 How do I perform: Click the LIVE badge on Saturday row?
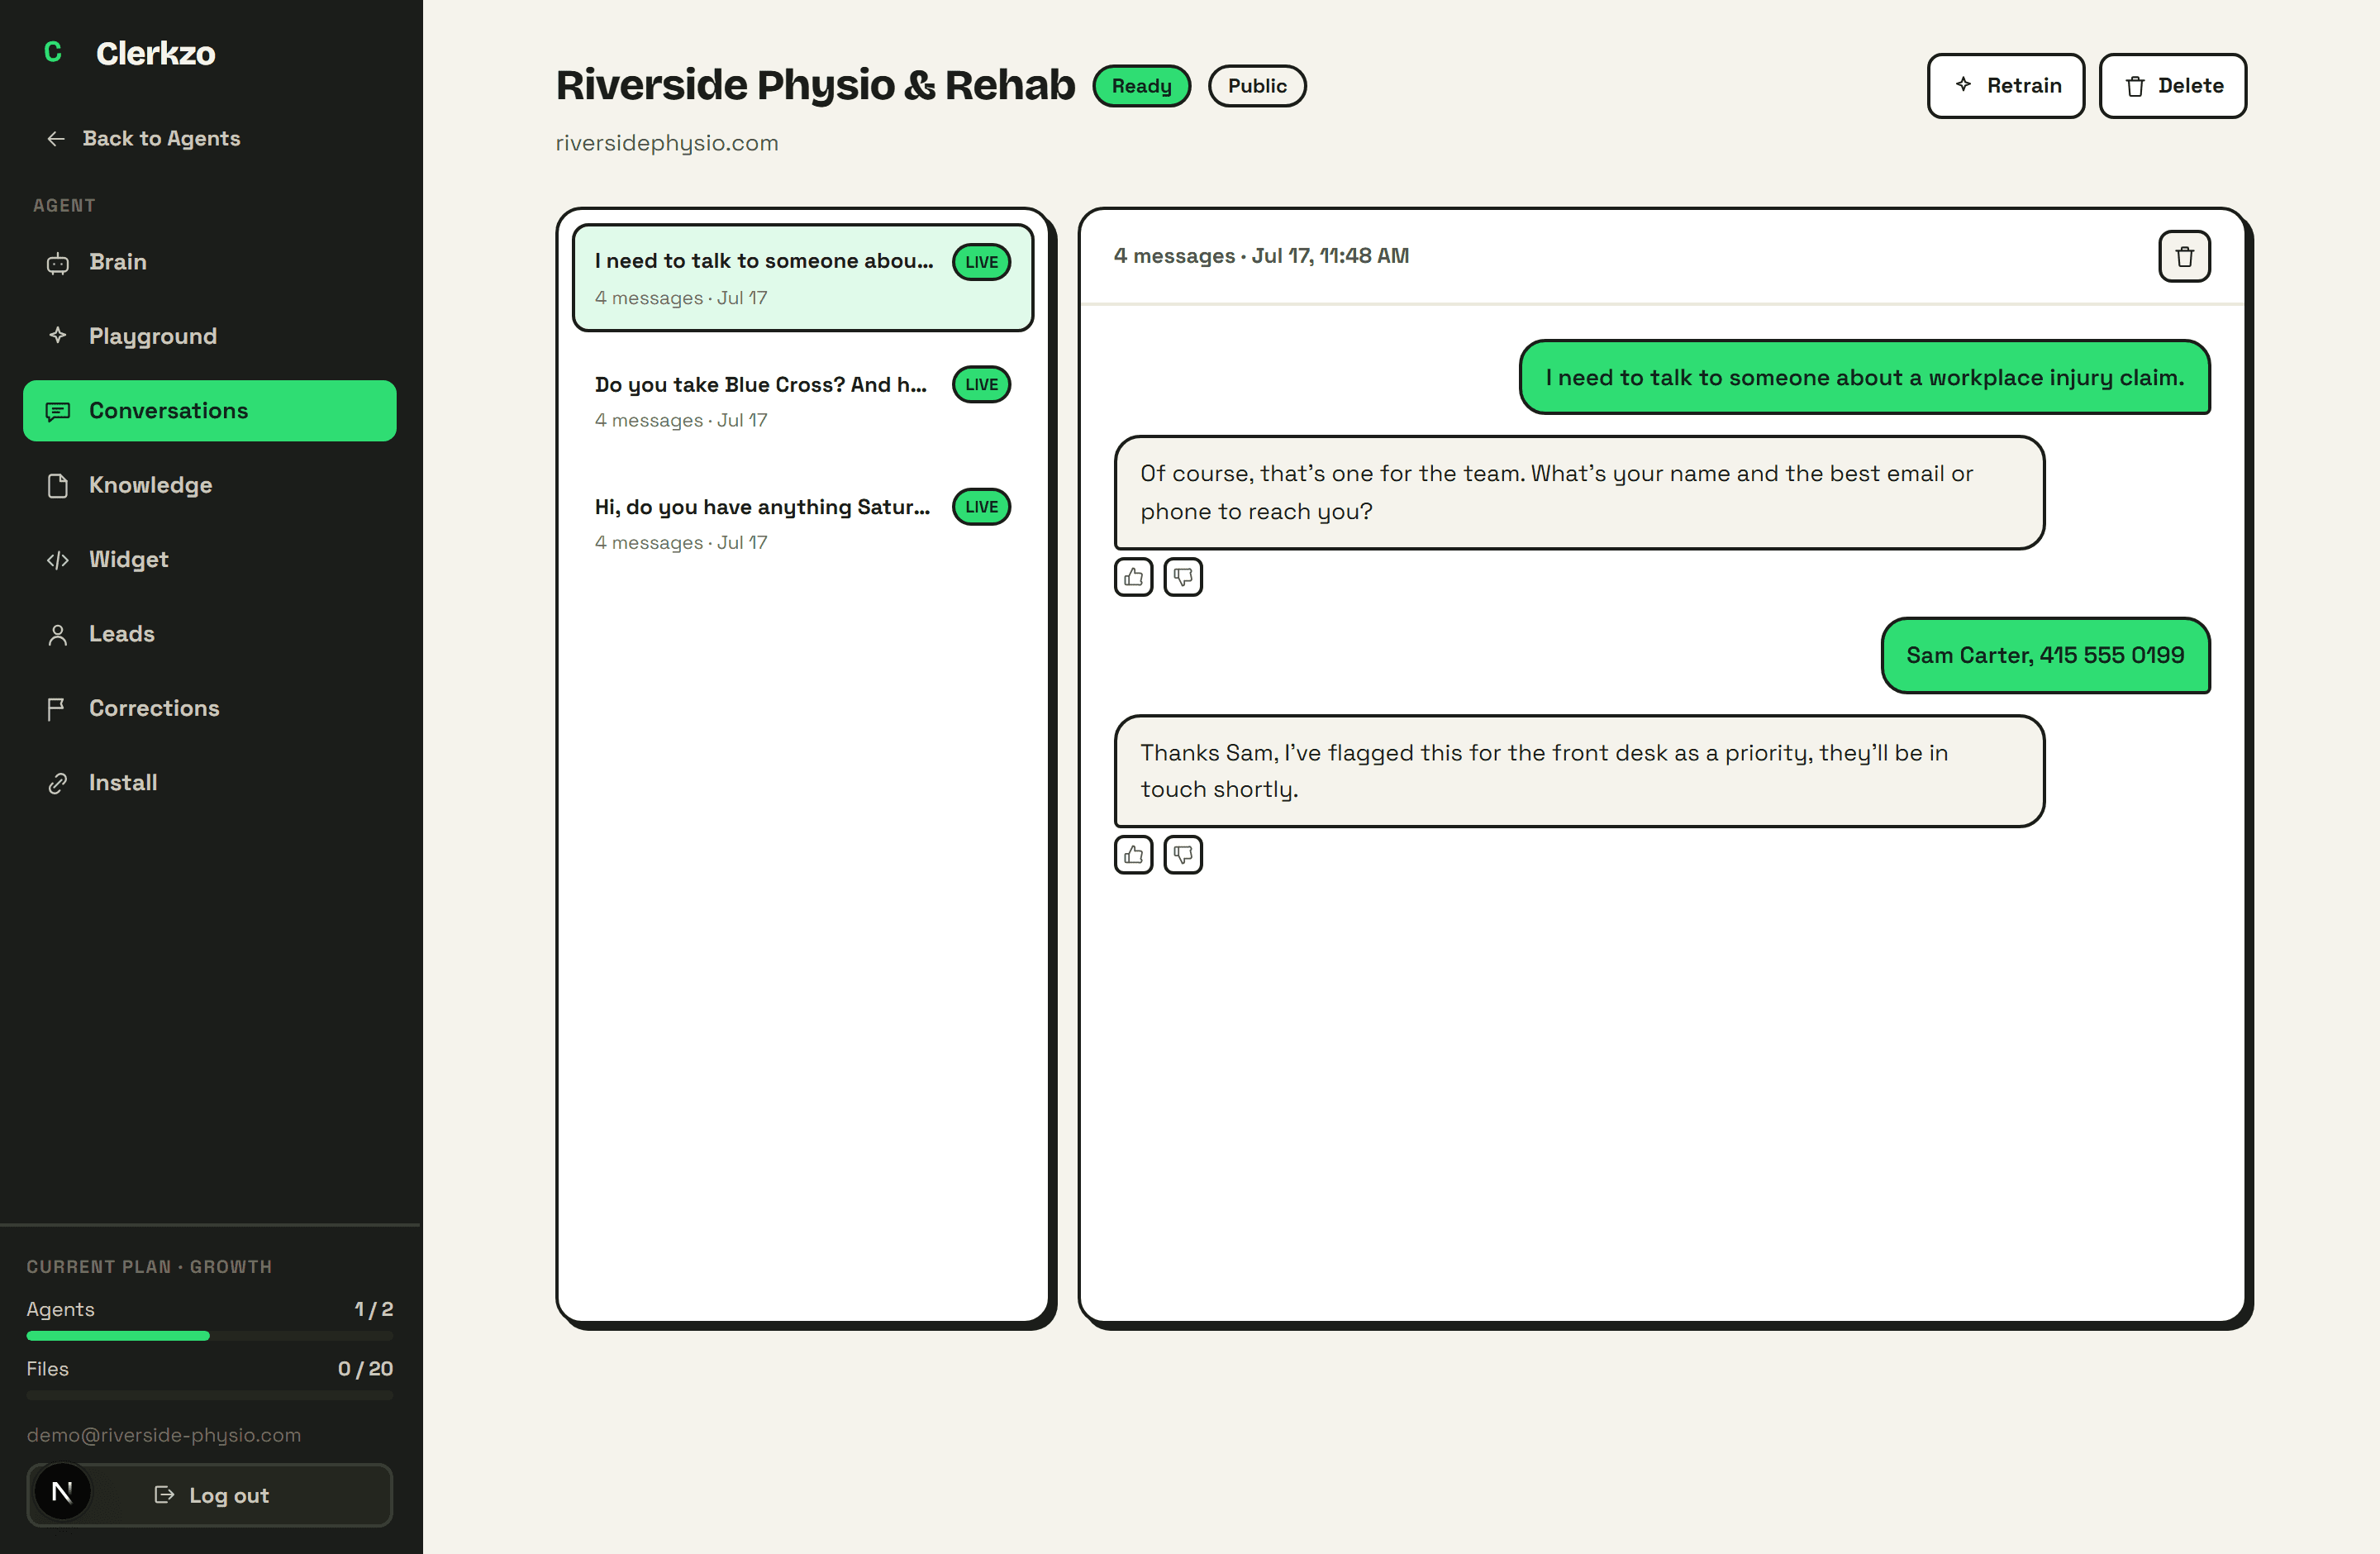[x=981, y=507]
